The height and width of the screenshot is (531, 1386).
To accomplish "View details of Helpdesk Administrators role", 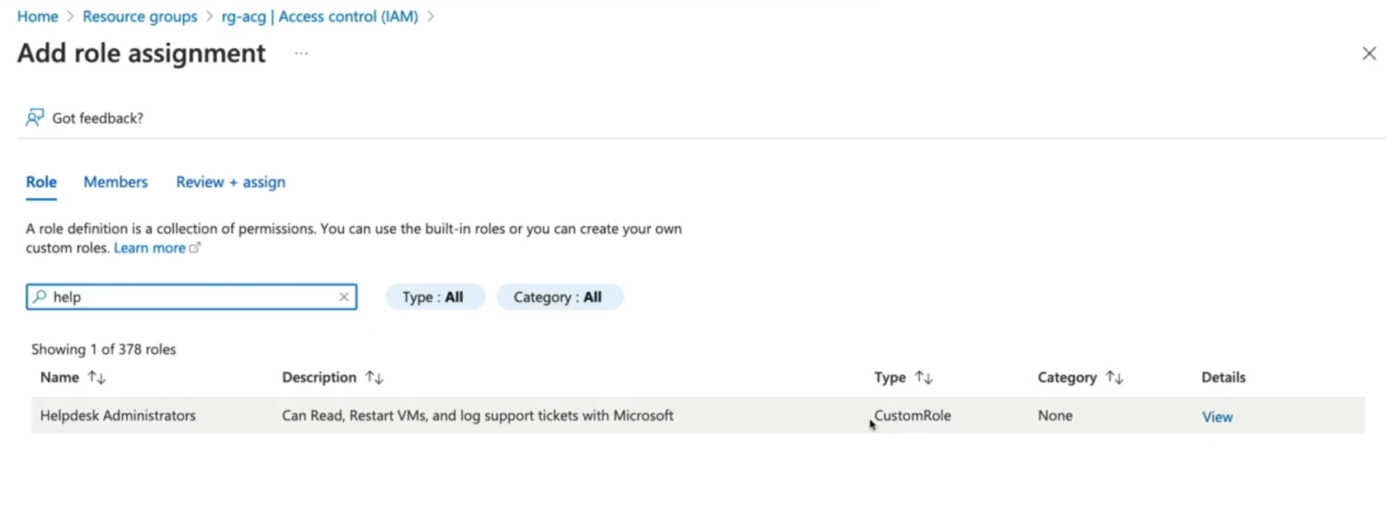I will [x=1217, y=417].
